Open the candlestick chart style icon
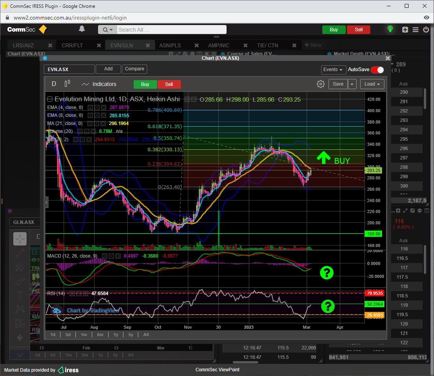434x376 pixels. (x=67, y=84)
